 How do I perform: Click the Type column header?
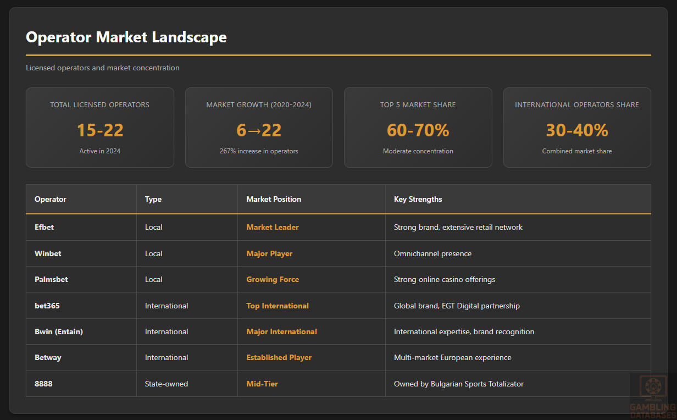153,199
